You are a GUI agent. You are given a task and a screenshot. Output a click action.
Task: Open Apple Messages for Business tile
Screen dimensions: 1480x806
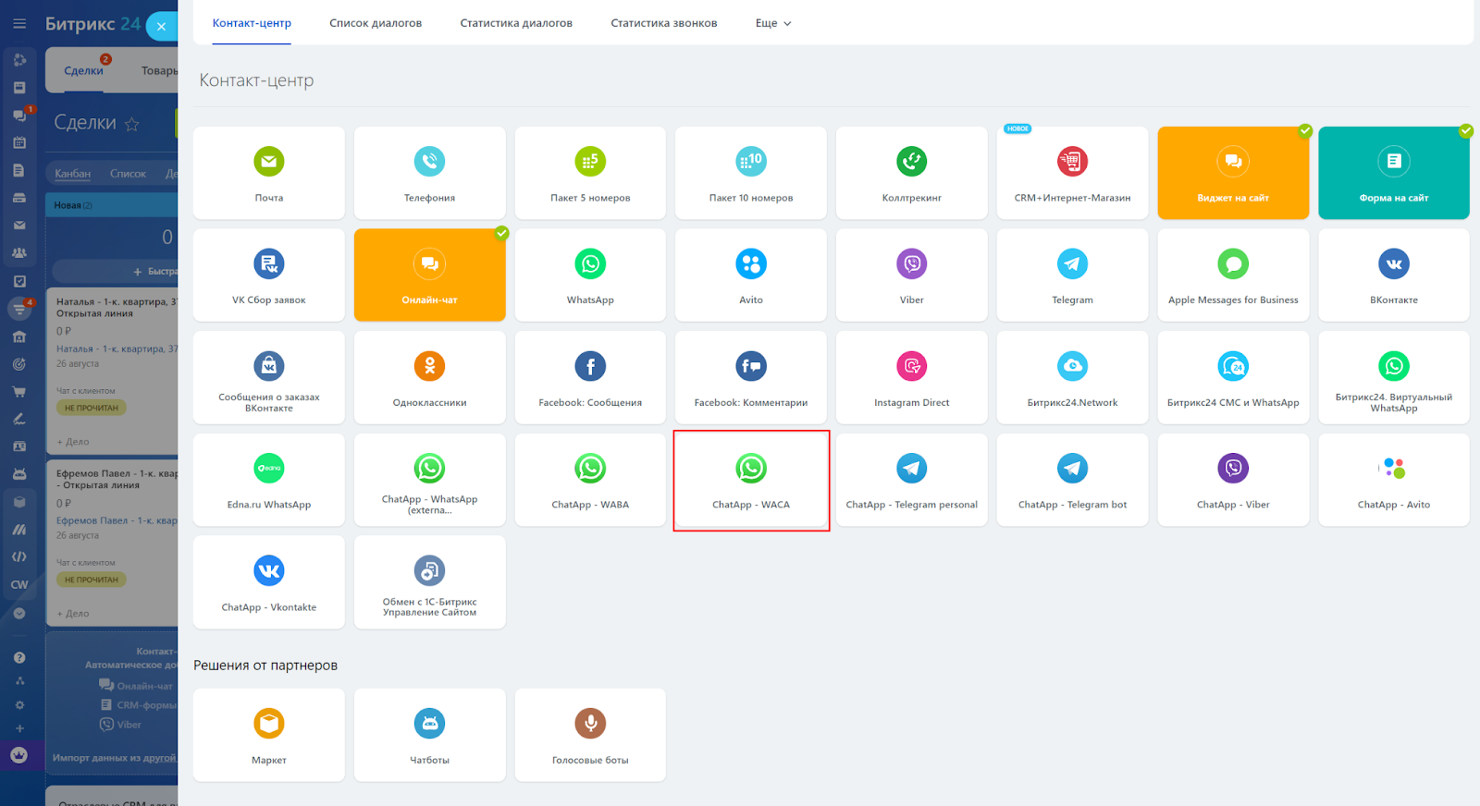[x=1233, y=275]
